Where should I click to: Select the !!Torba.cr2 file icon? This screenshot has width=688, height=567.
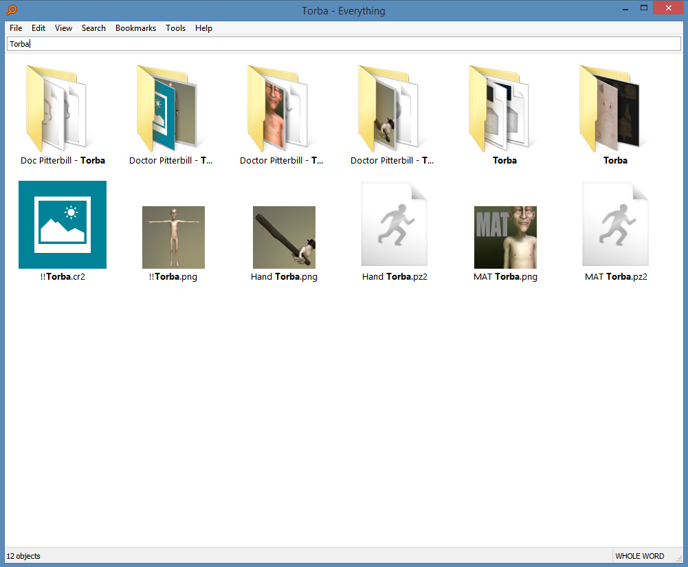click(63, 225)
